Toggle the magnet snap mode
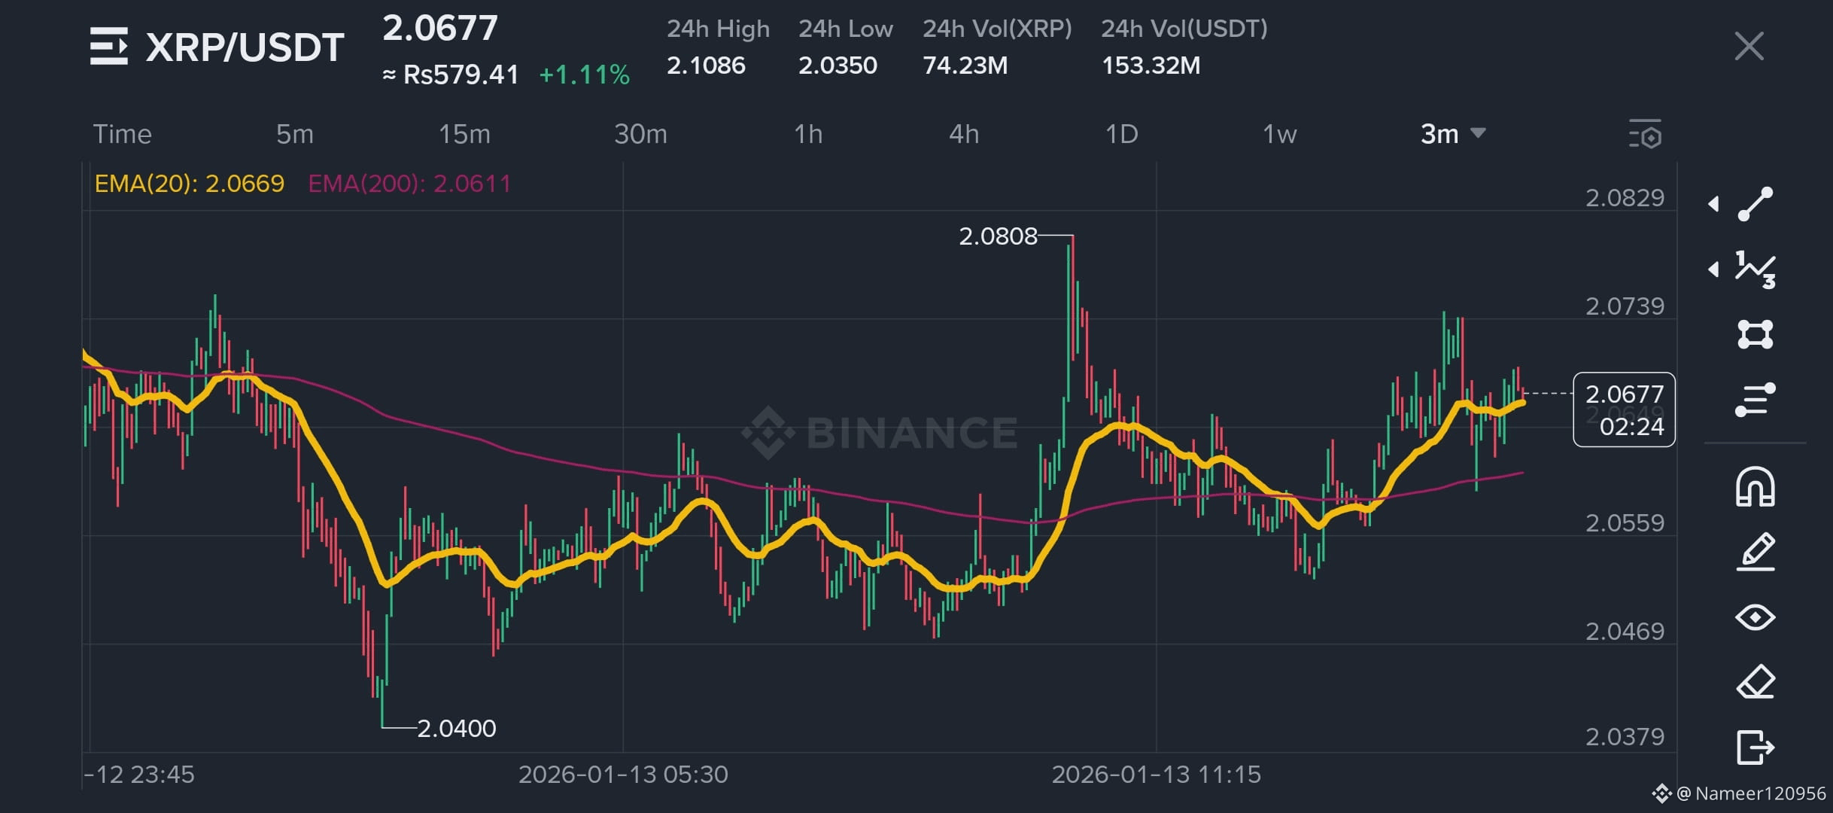 [x=1755, y=487]
